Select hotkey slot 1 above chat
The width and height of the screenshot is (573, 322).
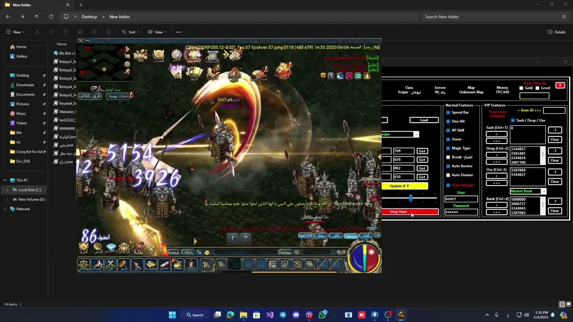click(x=232, y=238)
